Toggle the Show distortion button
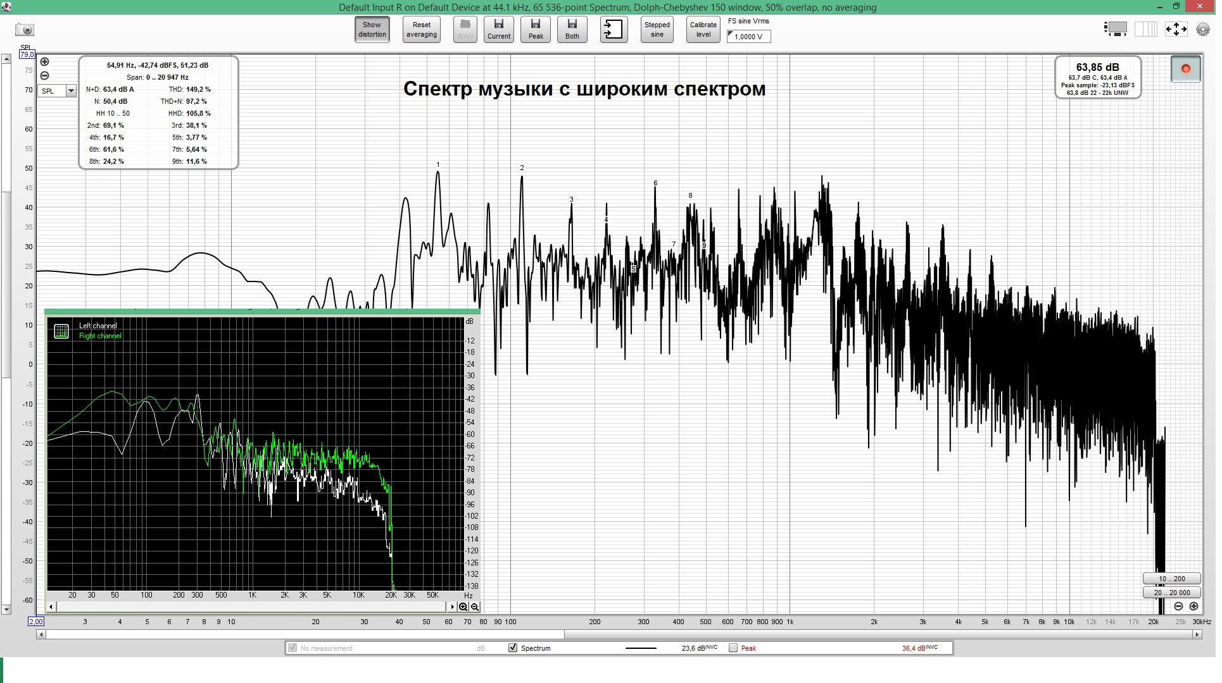The height and width of the screenshot is (683, 1222). (x=372, y=30)
